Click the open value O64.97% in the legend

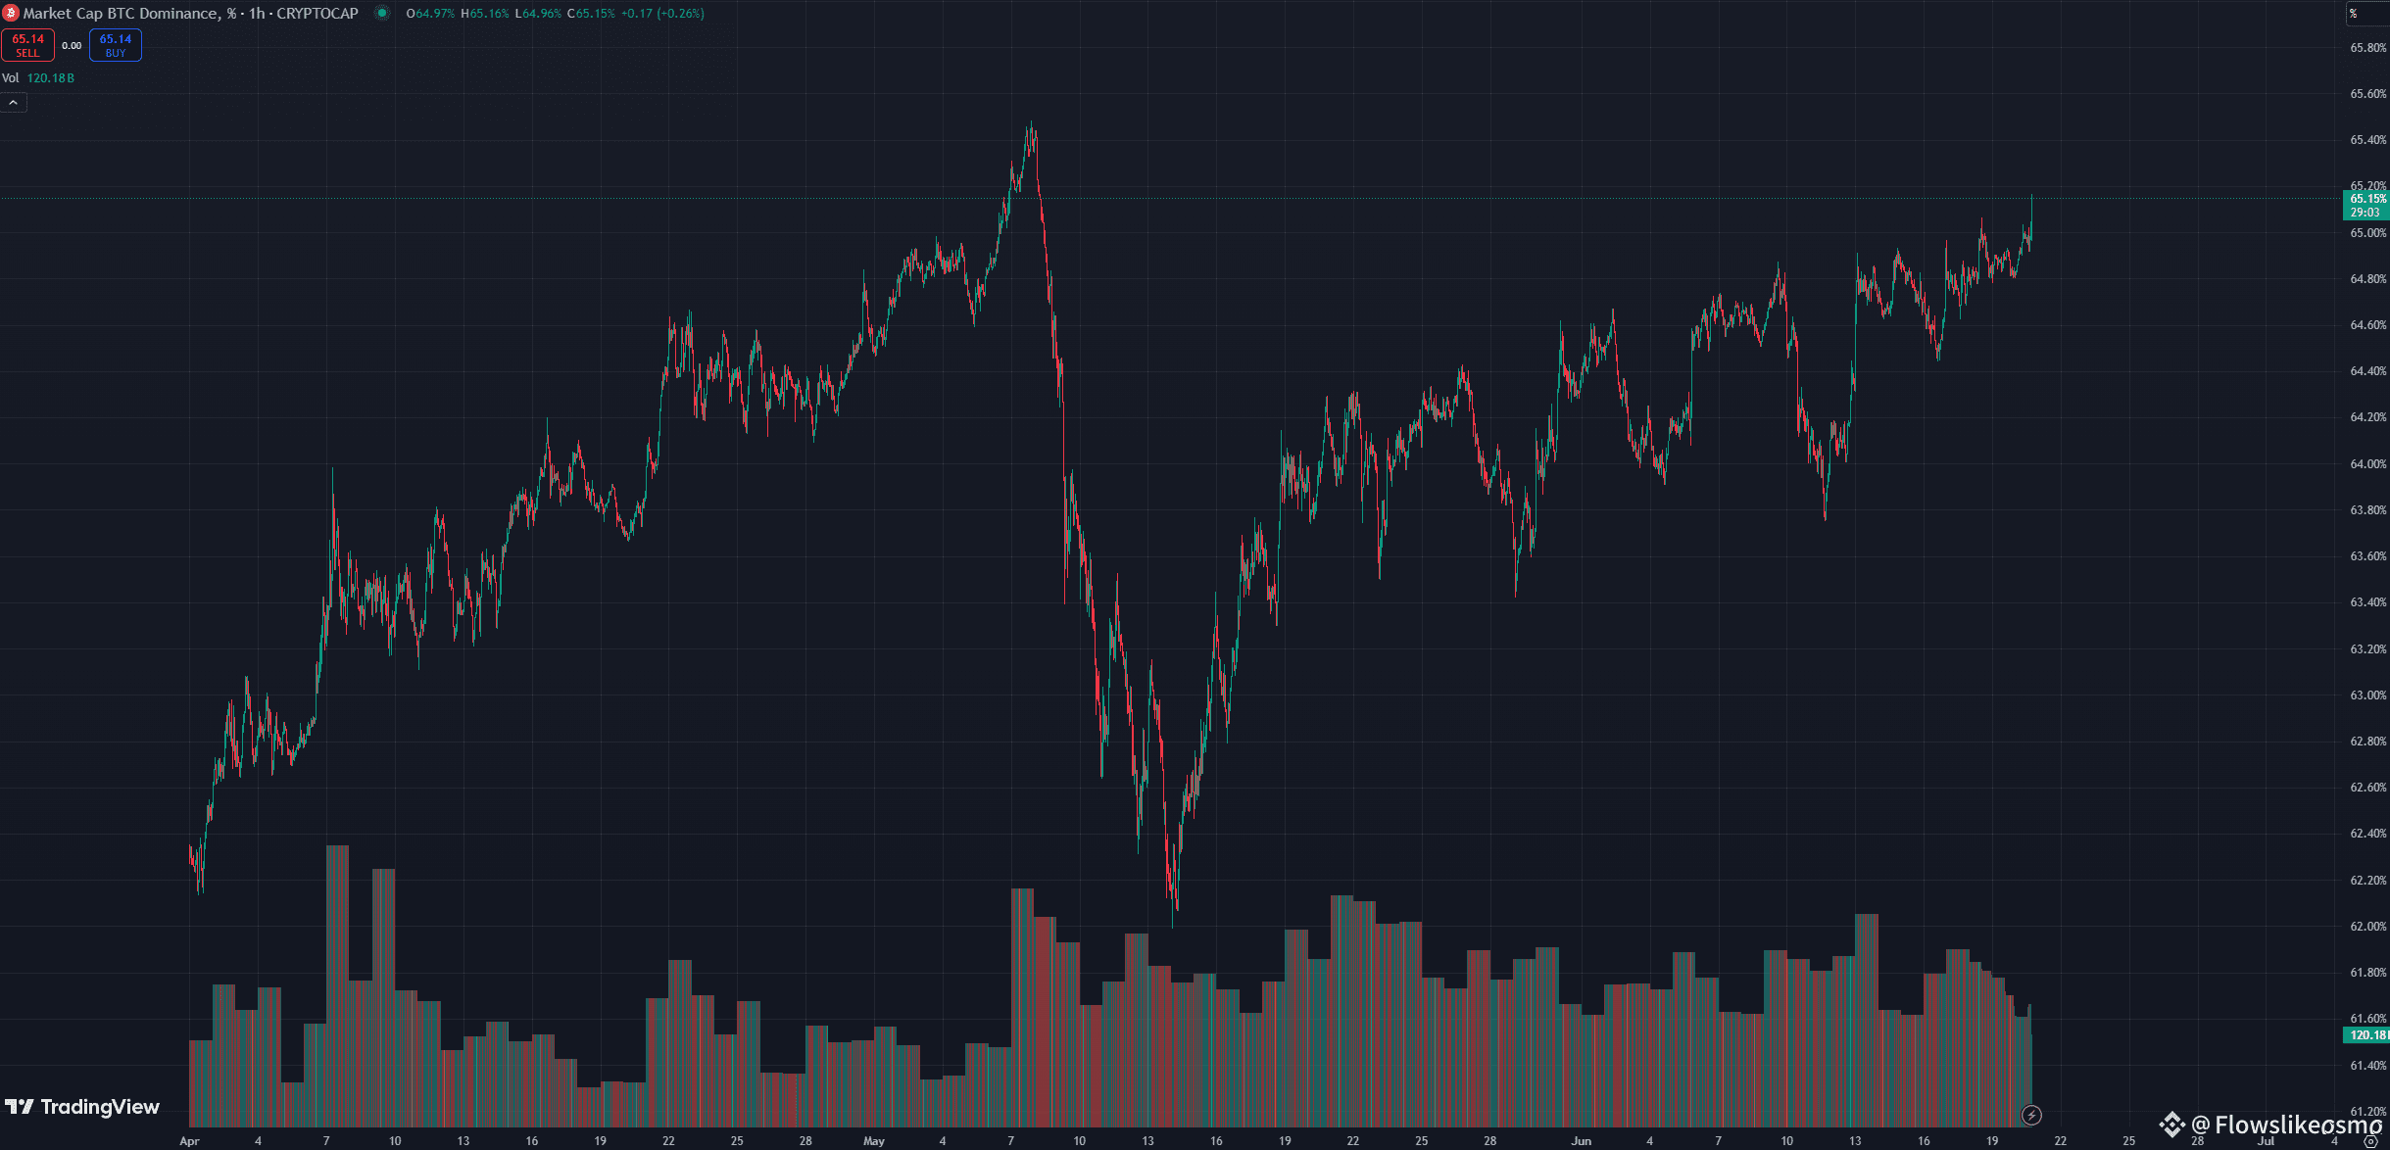[430, 14]
